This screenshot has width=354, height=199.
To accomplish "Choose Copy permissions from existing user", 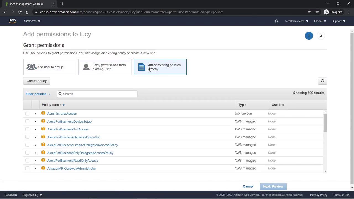I will 105,67.
